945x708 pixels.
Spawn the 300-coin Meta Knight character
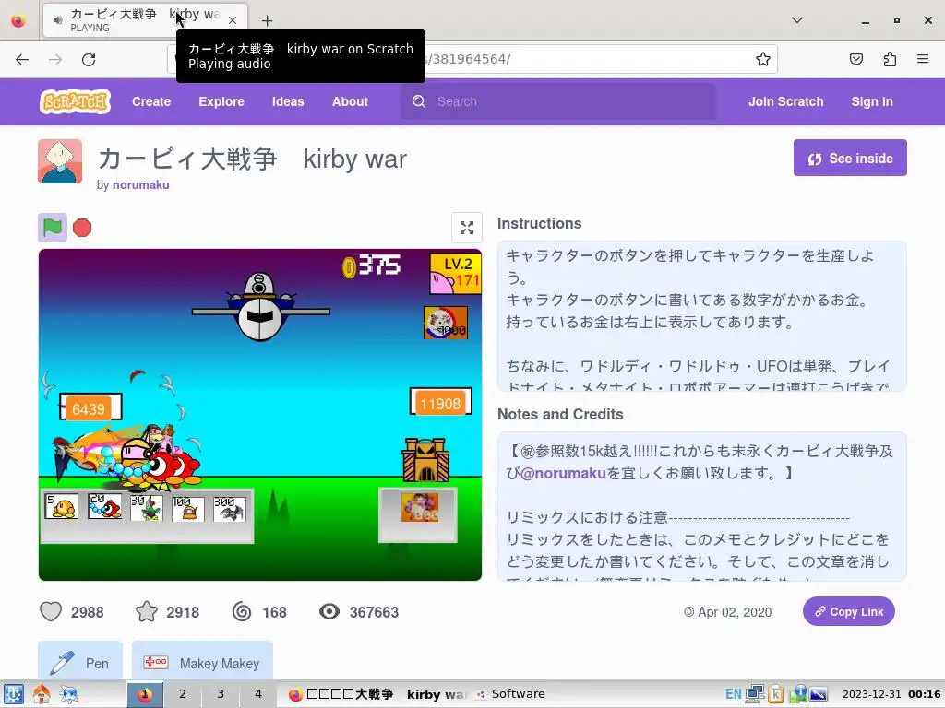[x=230, y=509]
